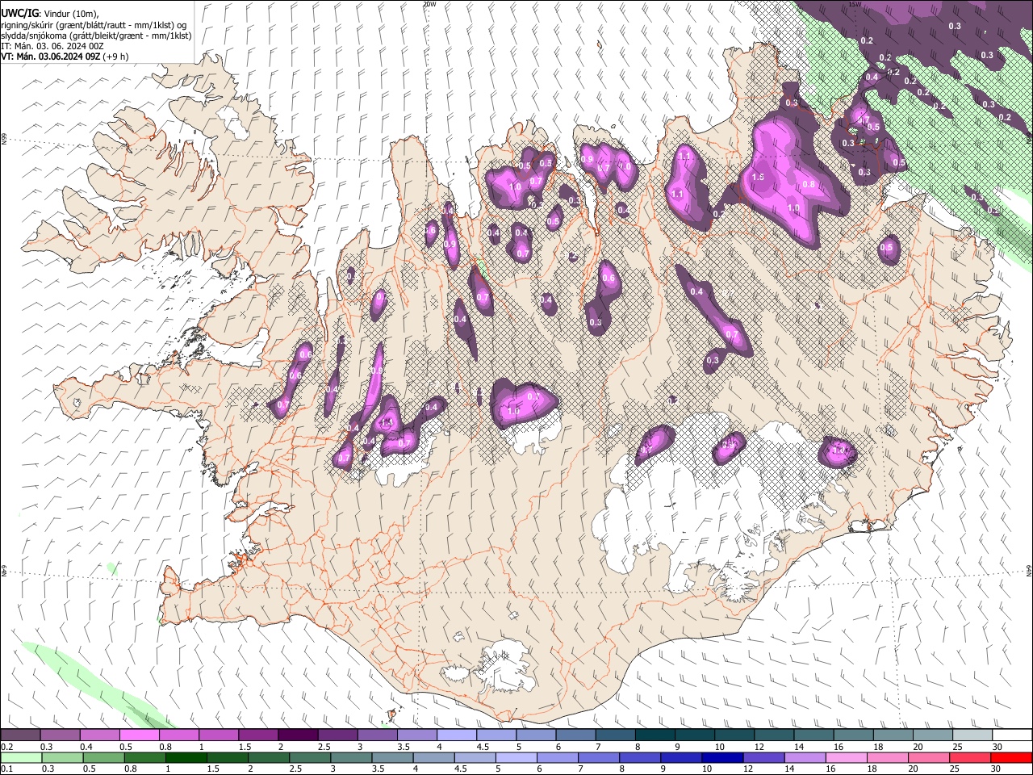
Task: Click the darkest purple snow swatch between 2 and 2.5
Action: [x=298, y=735]
